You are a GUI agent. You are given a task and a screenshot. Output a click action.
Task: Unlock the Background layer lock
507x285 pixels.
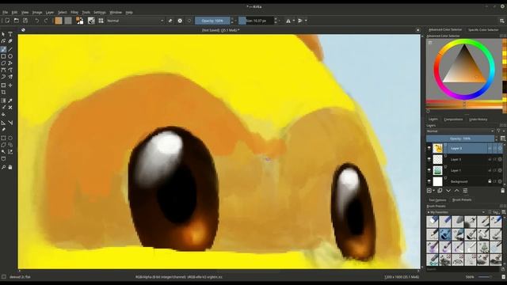[490, 181]
